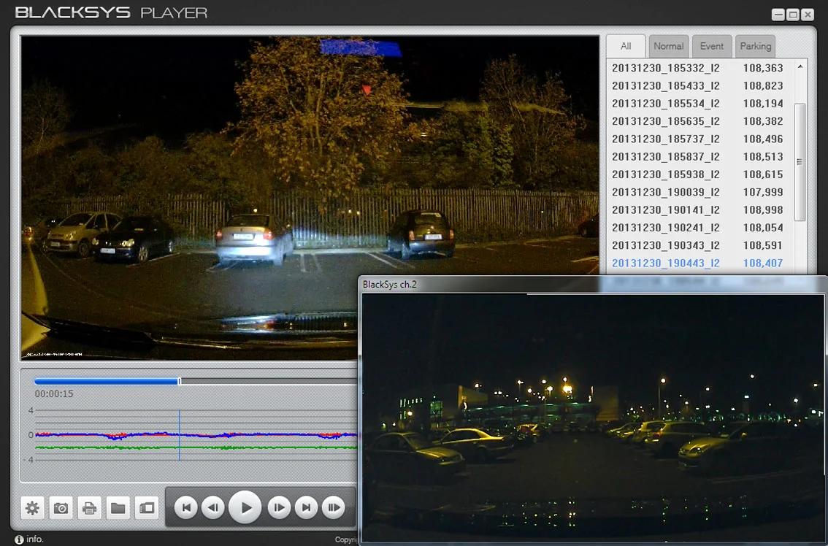
Task: Show the Parking recordings tab
Action: tap(755, 46)
